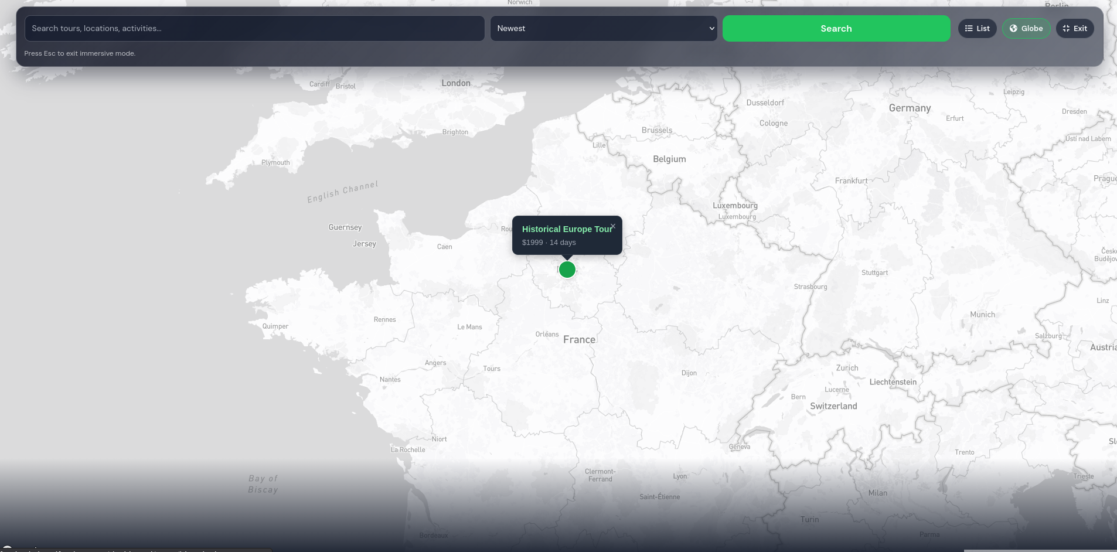Click the Switzerland country label
Viewport: 1117px width, 552px height.
click(x=833, y=406)
